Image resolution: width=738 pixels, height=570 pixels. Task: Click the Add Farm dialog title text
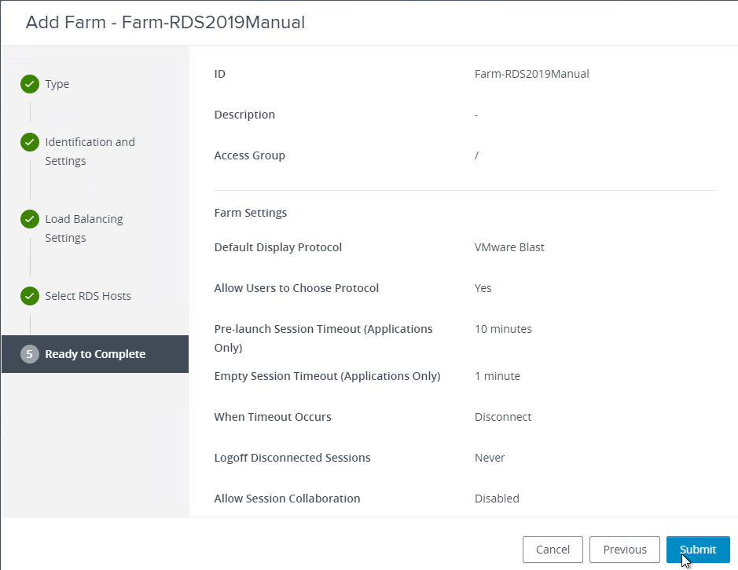pyautogui.click(x=165, y=22)
